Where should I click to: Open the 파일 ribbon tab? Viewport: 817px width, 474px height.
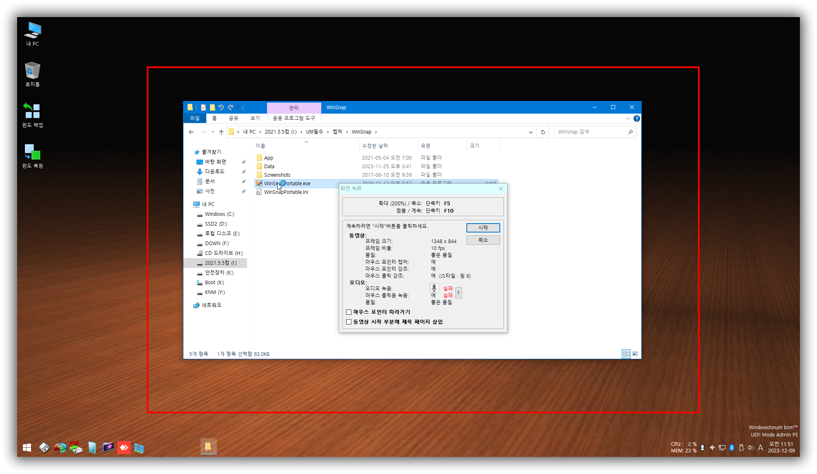(x=194, y=118)
